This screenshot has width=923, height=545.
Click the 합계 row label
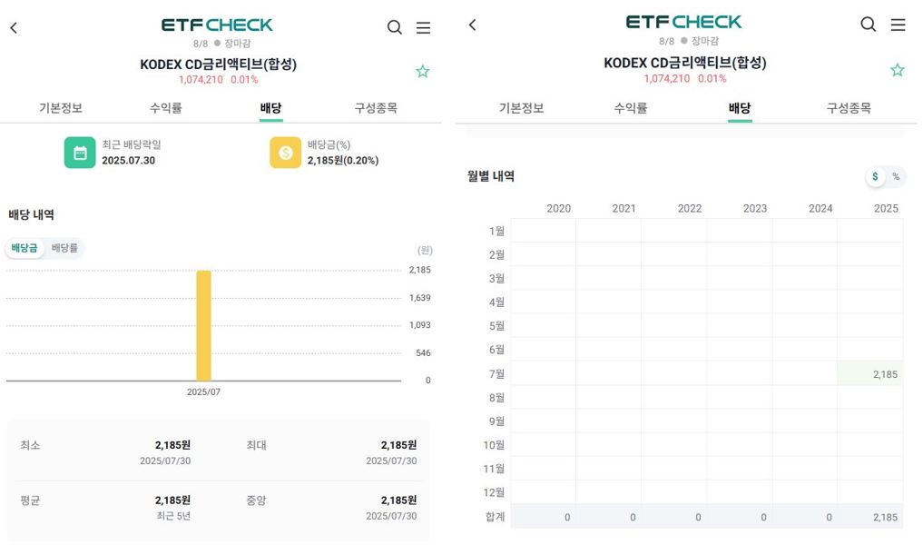click(495, 517)
